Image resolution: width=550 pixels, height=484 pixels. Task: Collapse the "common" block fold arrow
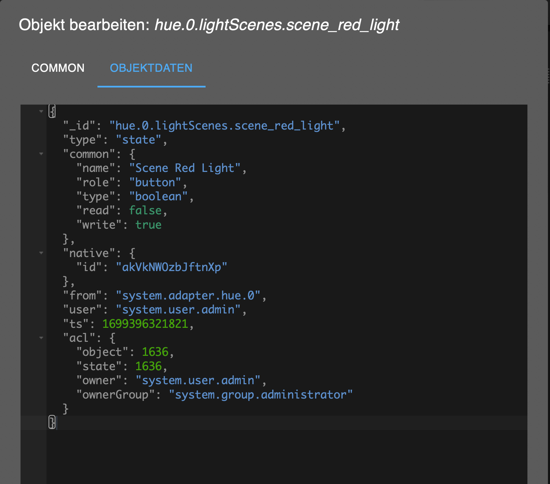point(41,154)
